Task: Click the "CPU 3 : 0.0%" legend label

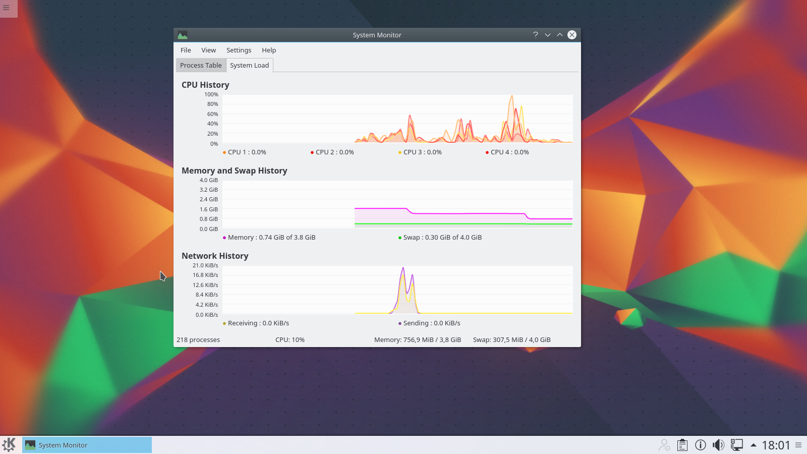Action: pyautogui.click(x=423, y=152)
